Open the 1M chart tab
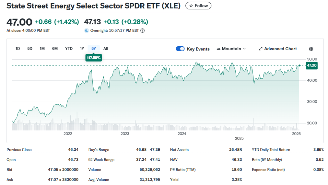This screenshot has width=328, height=185. (x=42, y=48)
